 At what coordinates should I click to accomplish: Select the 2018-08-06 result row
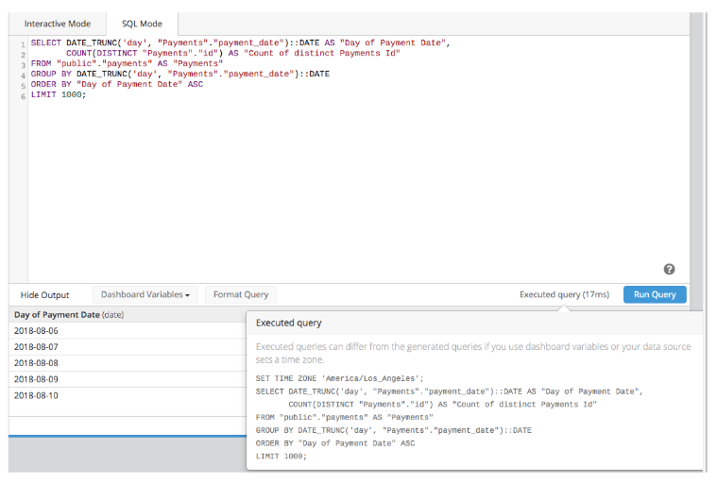[128, 330]
